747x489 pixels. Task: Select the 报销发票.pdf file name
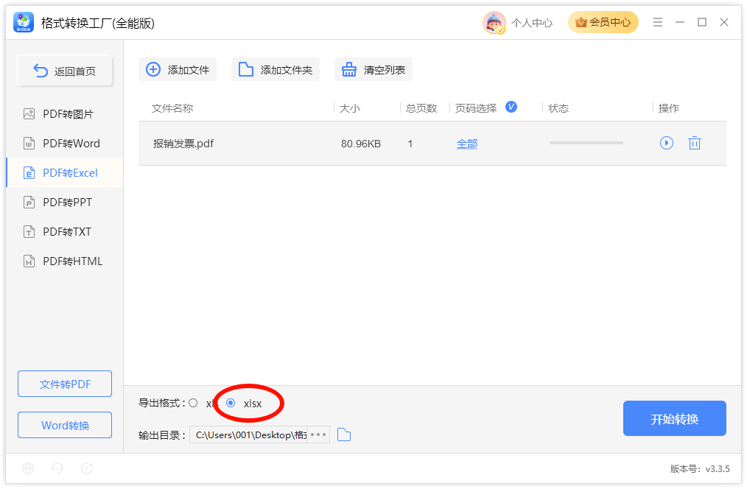click(x=183, y=144)
